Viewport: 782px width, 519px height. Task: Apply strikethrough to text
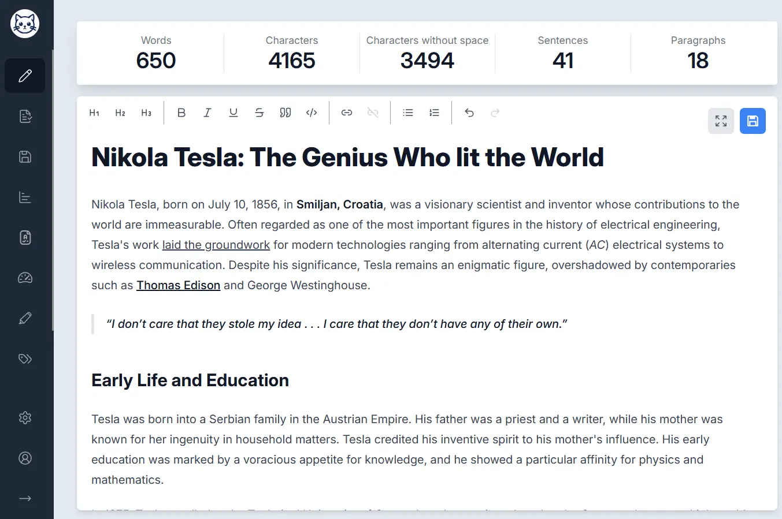(260, 113)
